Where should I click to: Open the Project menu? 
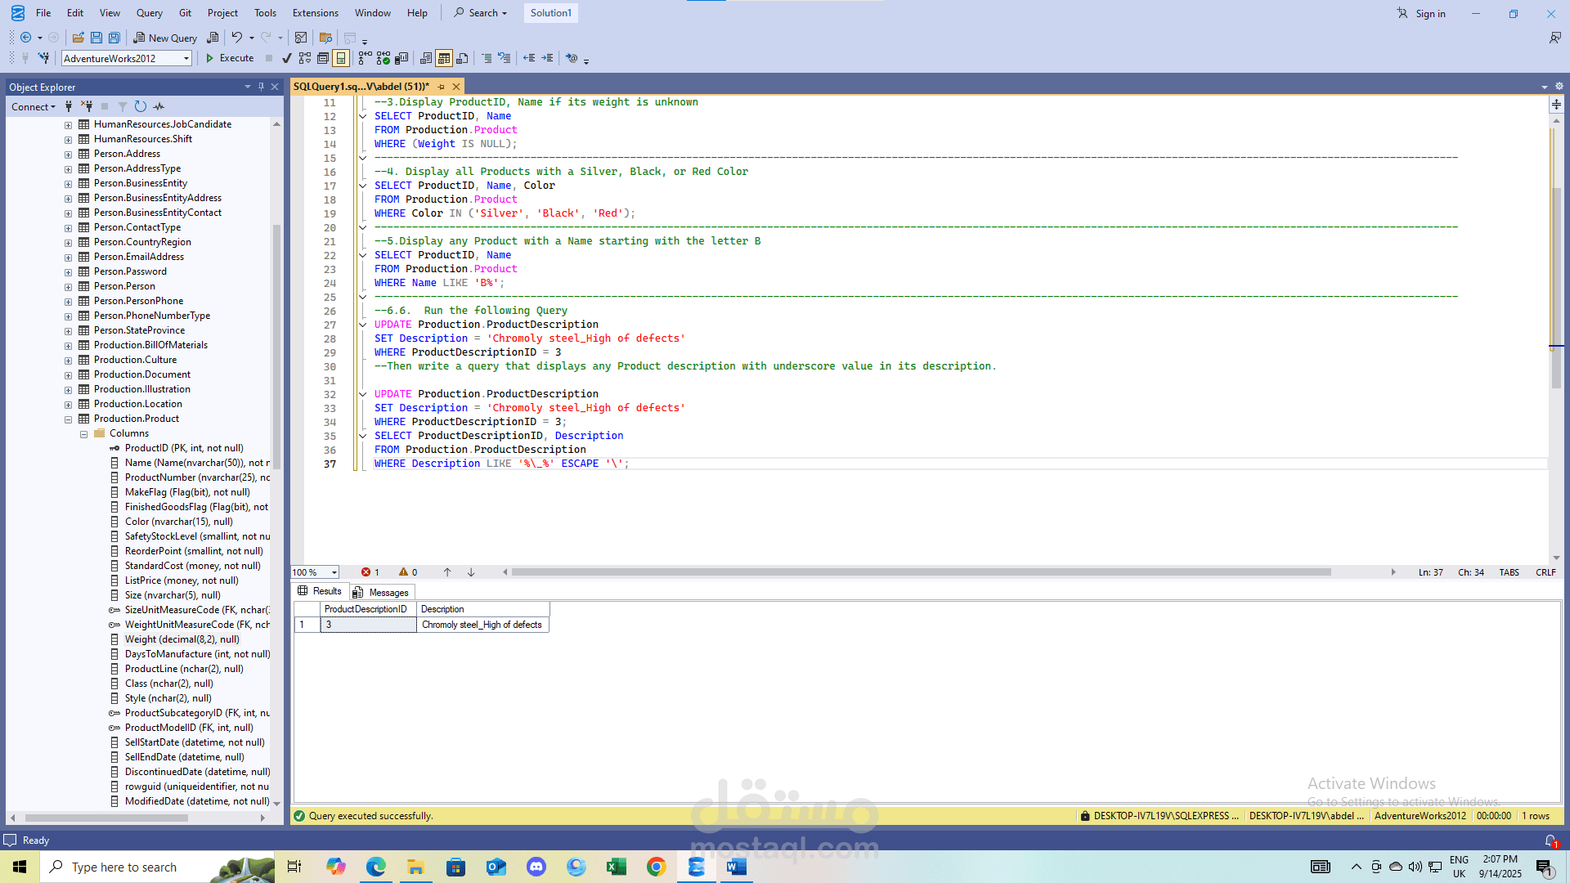tap(222, 13)
